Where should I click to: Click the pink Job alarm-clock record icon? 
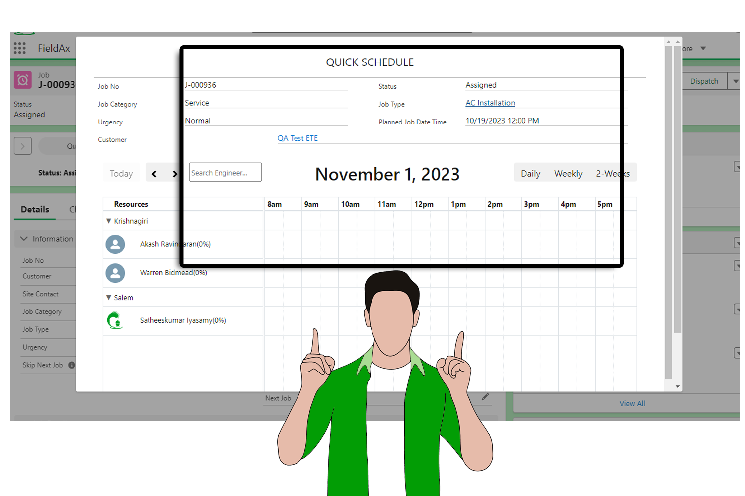click(22, 80)
